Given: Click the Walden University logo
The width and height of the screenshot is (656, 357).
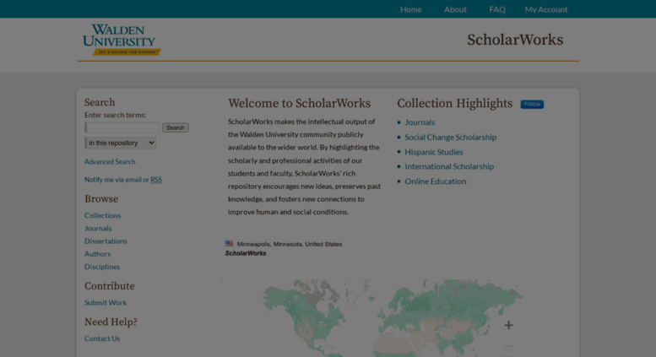Looking at the screenshot, I should [122, 40].
